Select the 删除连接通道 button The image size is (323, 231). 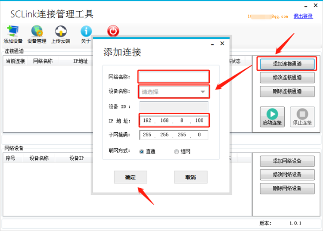coord(287,91)
